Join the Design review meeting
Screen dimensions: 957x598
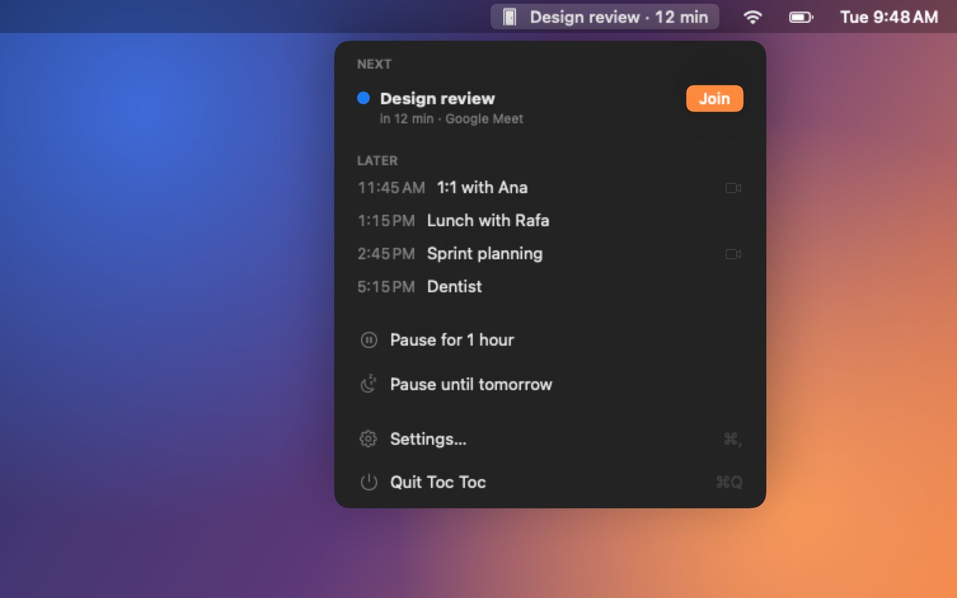click(x=714, y=99)
